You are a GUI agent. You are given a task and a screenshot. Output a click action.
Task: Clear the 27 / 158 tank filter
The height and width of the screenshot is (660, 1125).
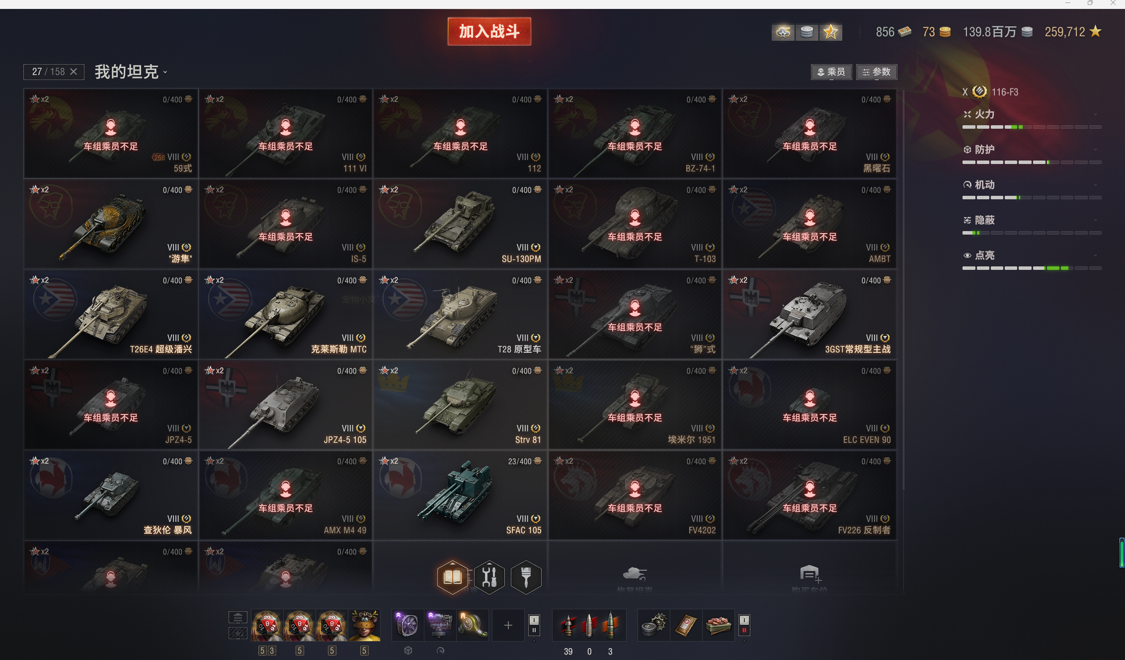click(x=74, y=72)
